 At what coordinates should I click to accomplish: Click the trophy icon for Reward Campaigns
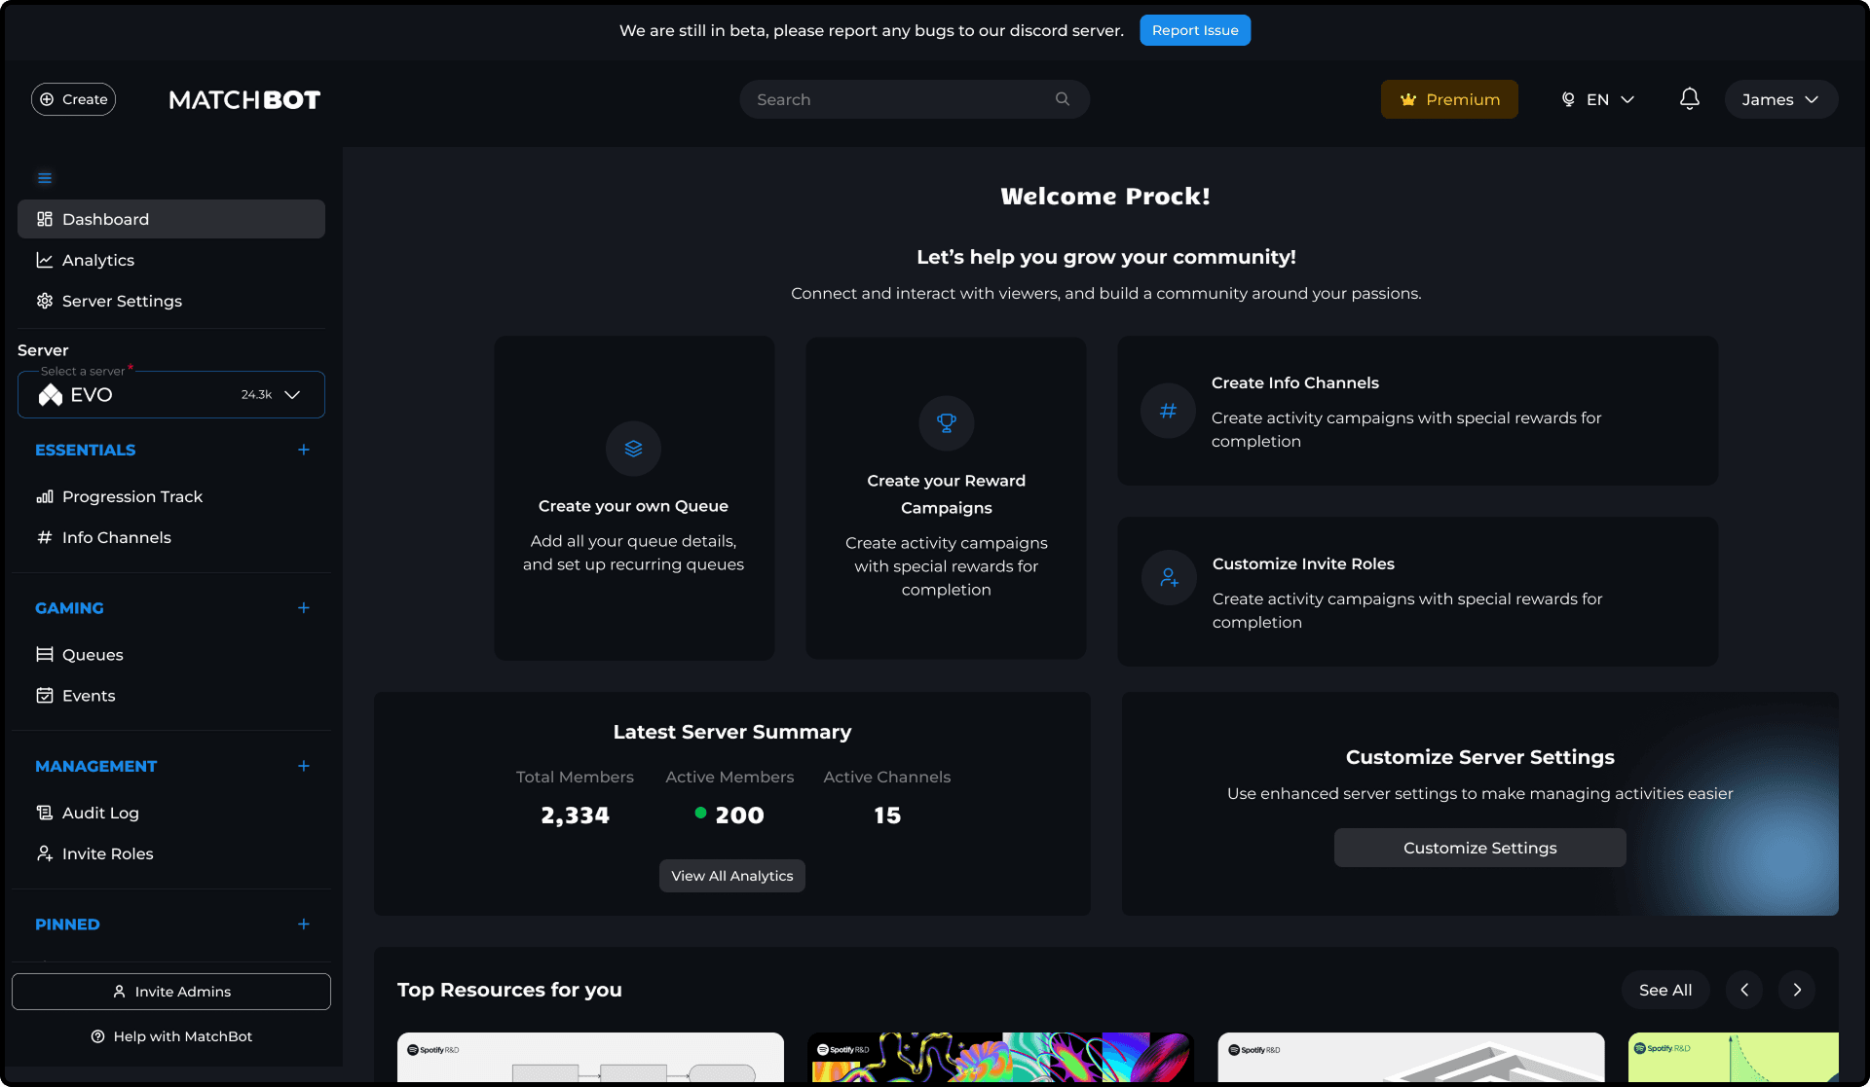(x=946, y=423)
